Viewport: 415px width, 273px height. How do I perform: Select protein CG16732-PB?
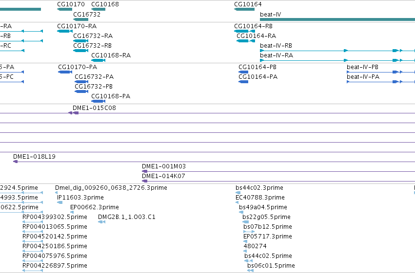pyautogui.click(x=81, y=91)
